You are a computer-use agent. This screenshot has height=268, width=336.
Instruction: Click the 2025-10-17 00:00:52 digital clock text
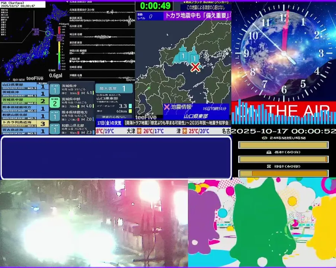(x=284, y=131)
